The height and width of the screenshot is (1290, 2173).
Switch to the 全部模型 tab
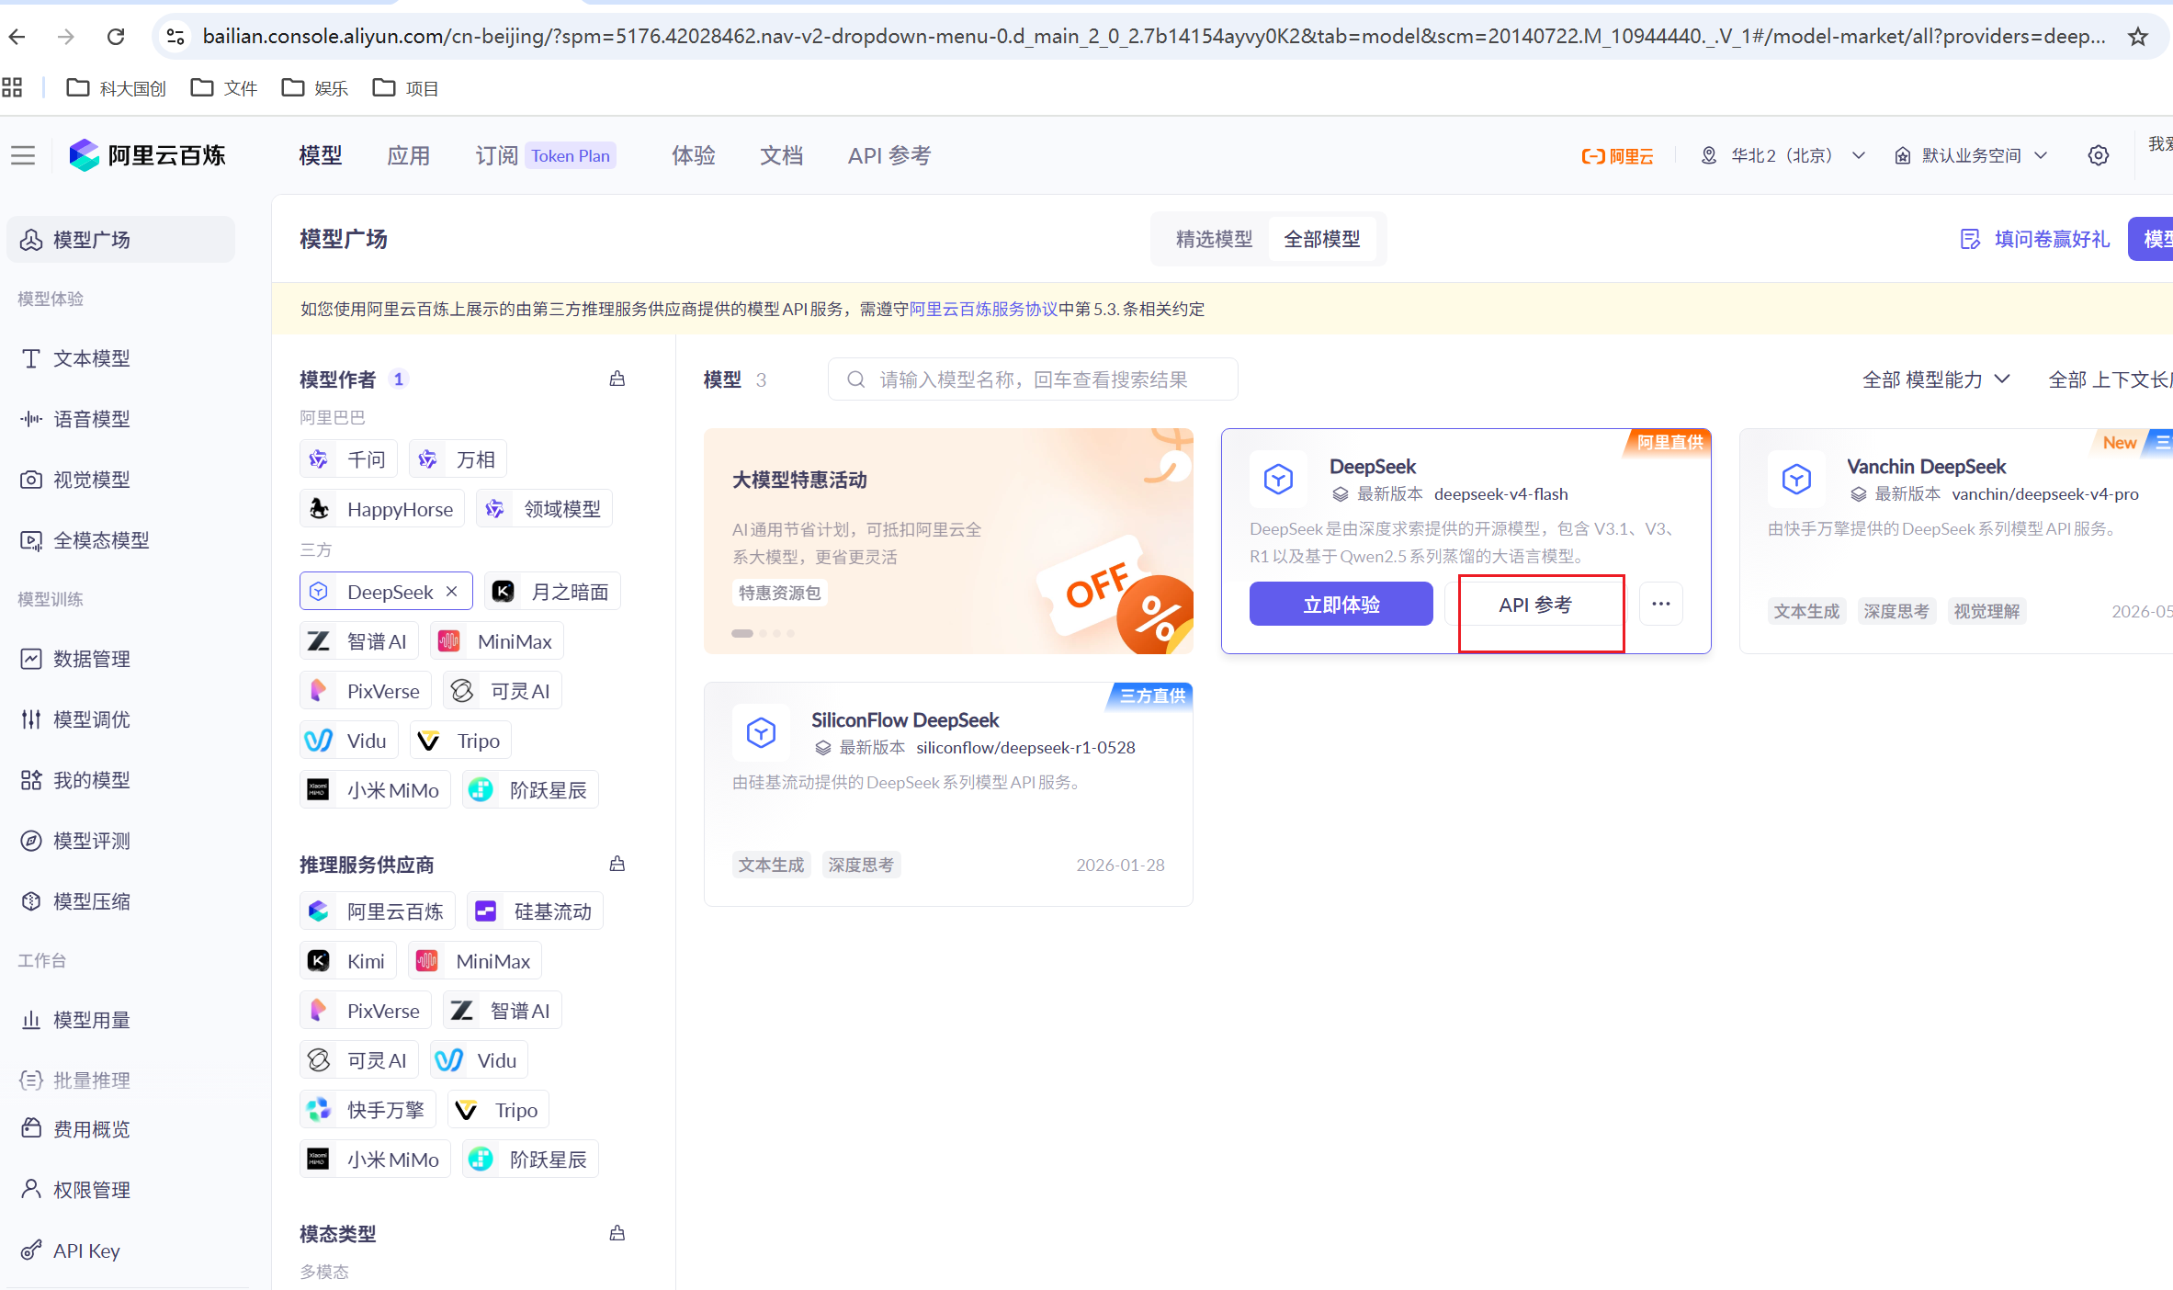[1322, 240]
